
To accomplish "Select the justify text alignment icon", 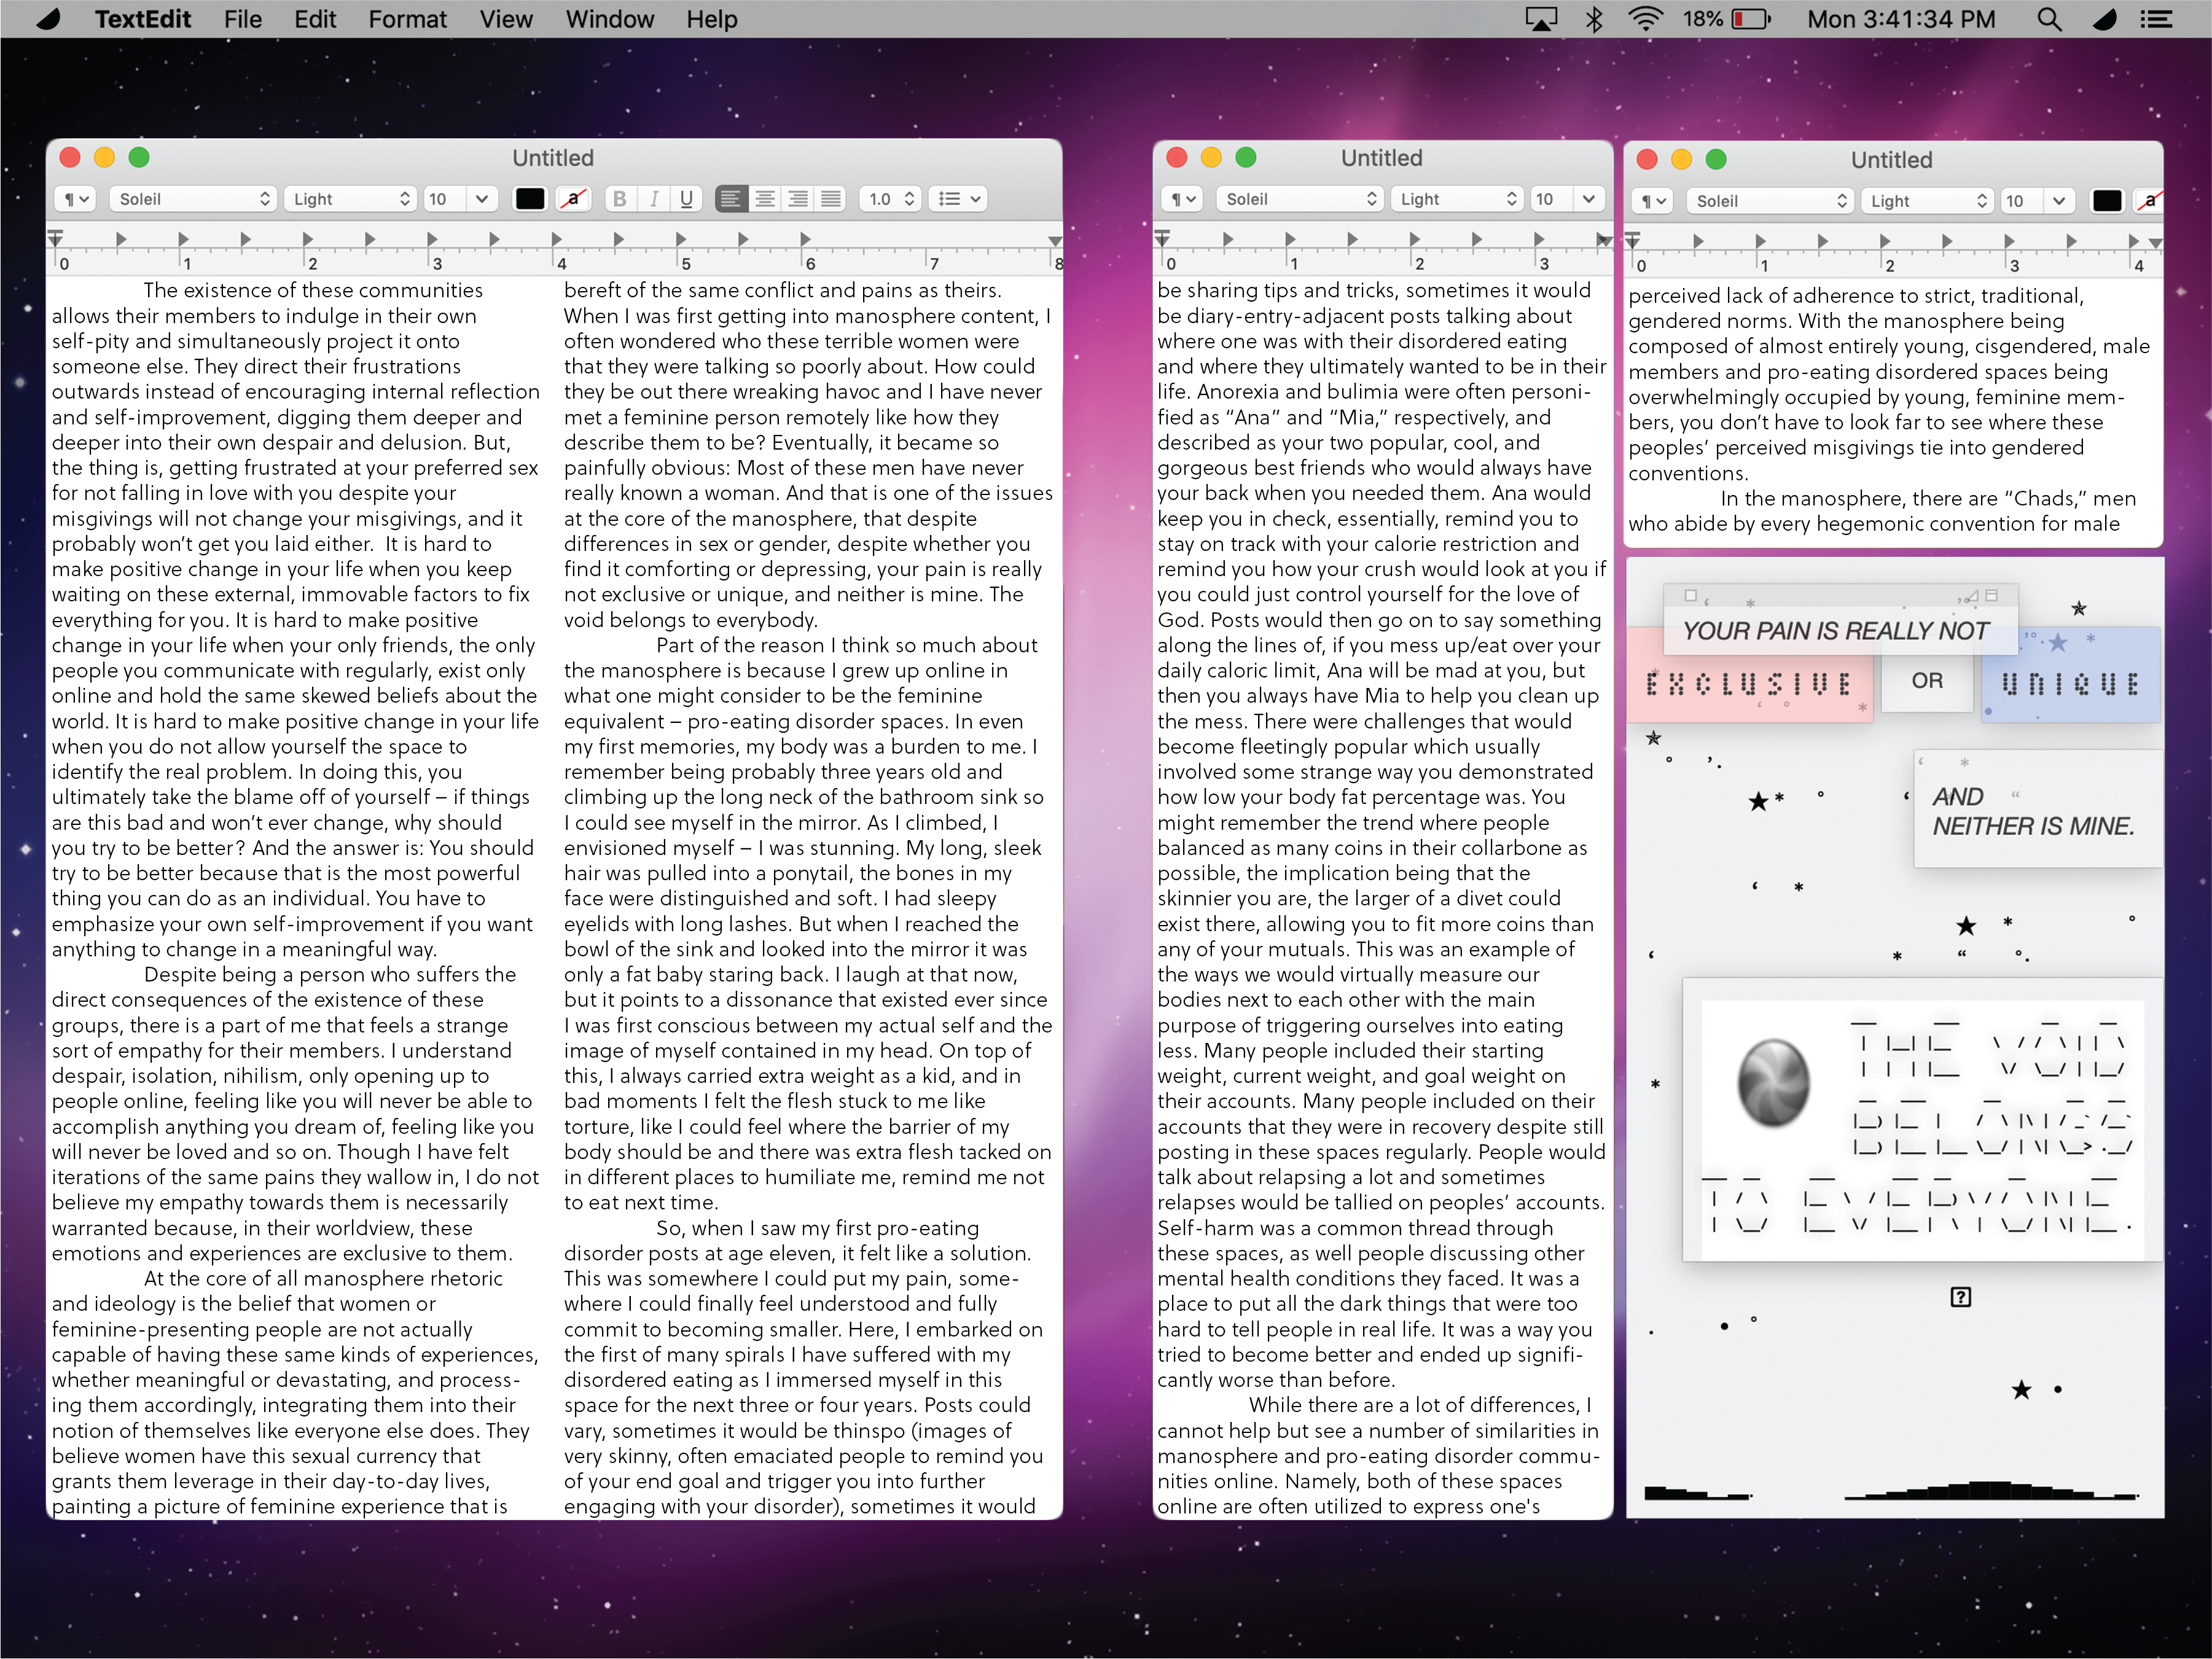I will [x=830, y=199].
